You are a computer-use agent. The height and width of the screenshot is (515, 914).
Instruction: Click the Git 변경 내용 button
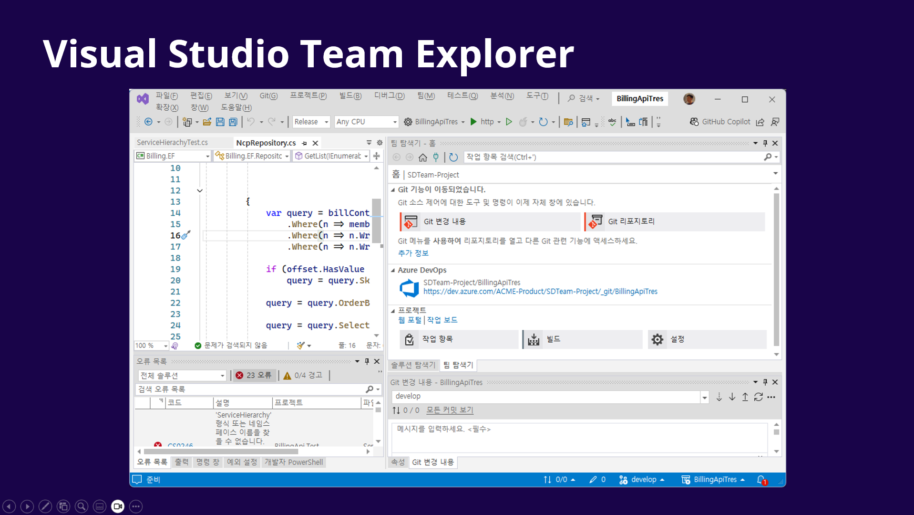click(490, 221)
